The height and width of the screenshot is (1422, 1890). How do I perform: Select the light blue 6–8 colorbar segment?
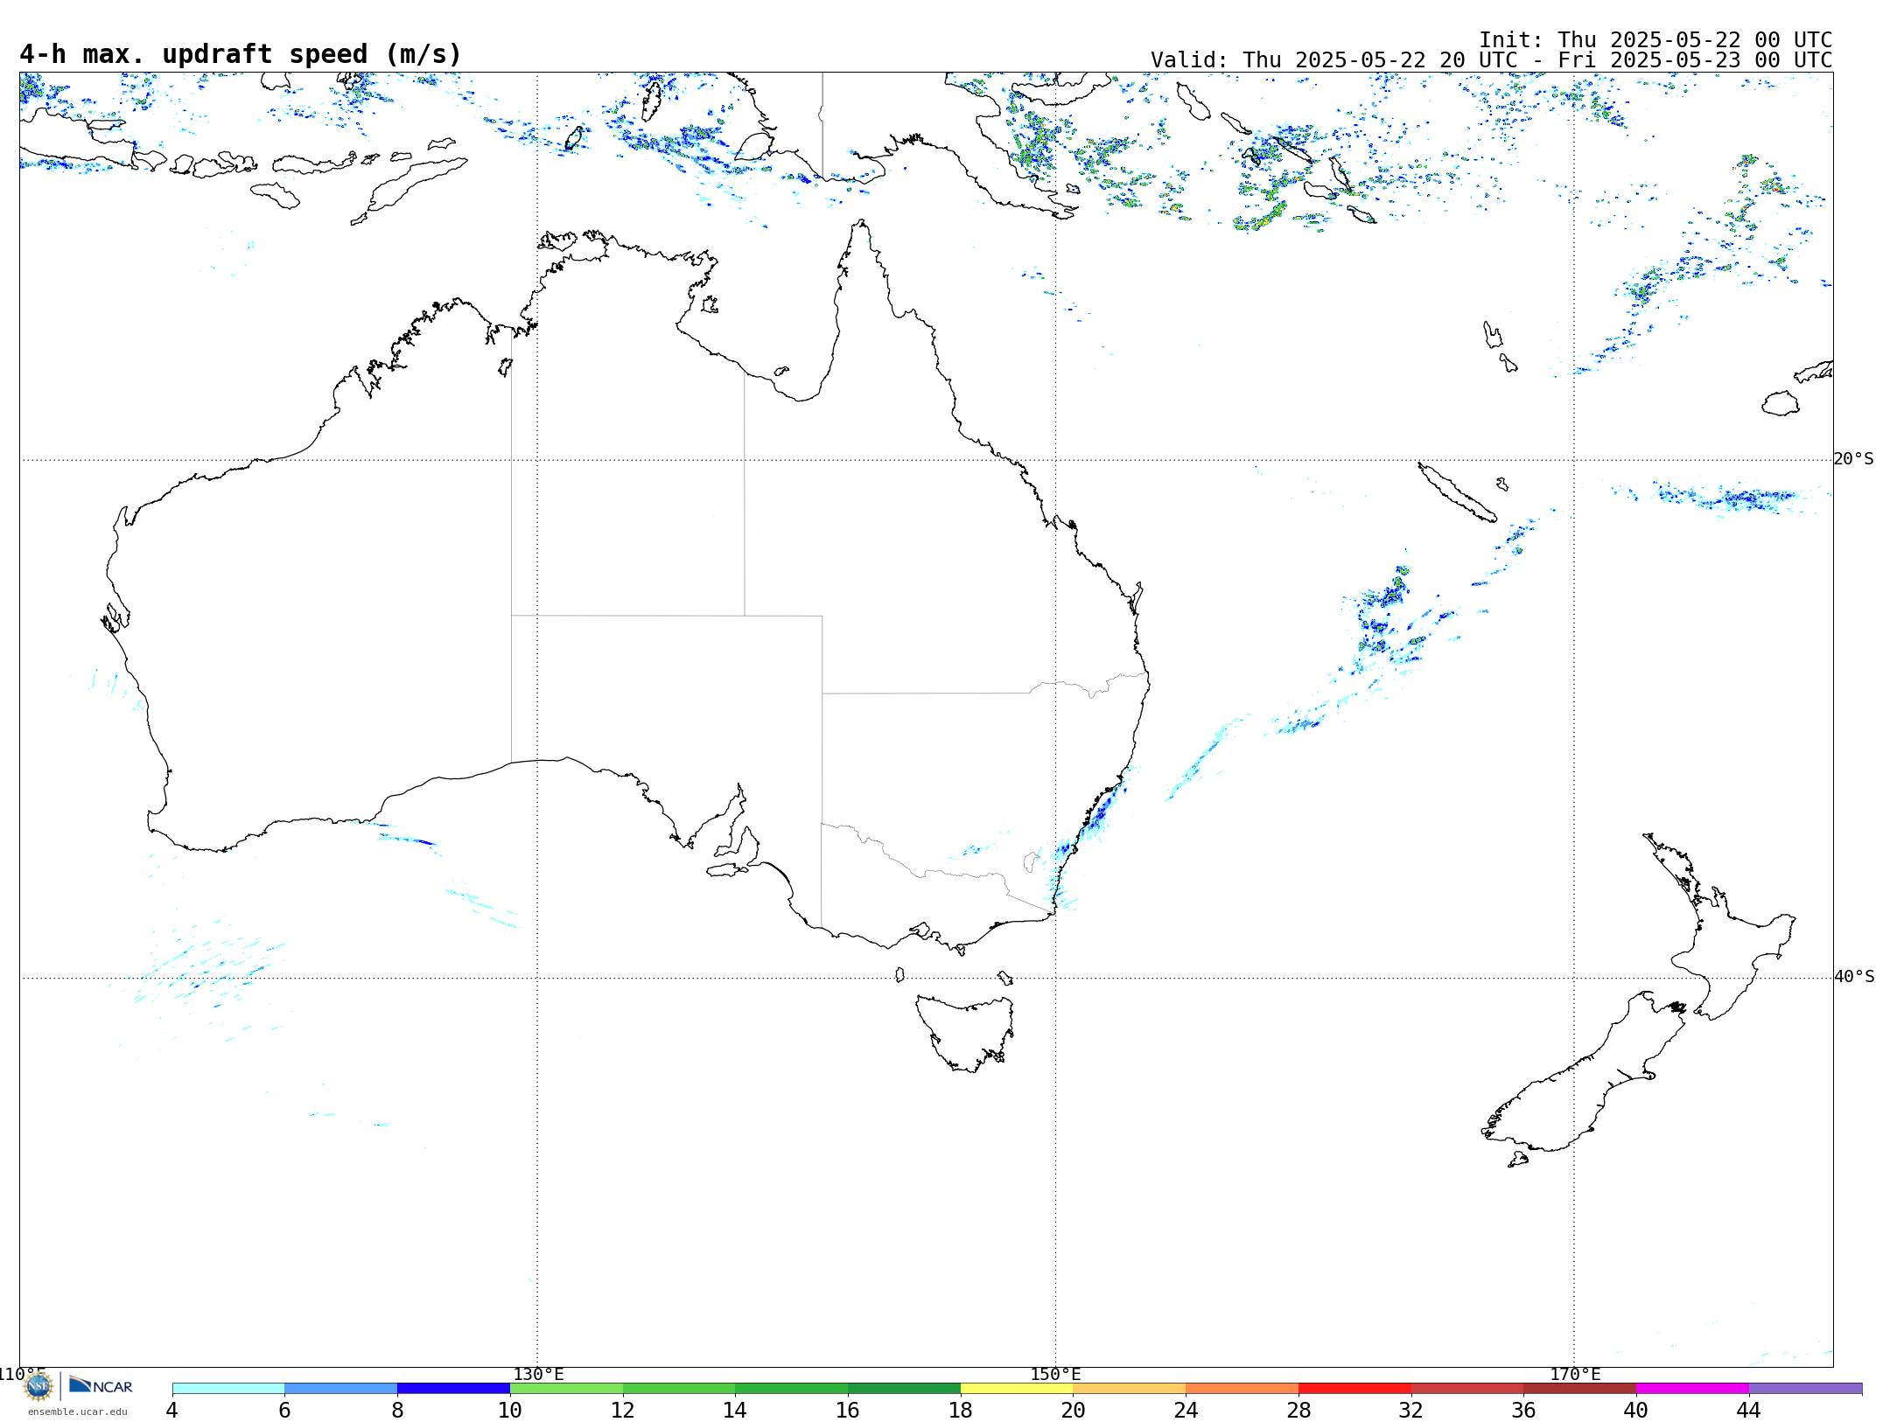(x=341, y=1388)
